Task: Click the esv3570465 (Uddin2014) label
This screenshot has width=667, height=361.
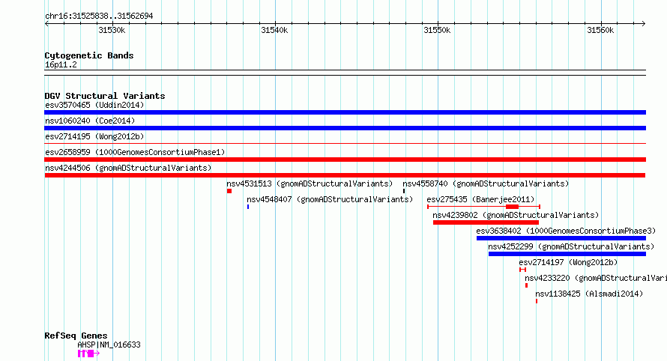Action: pyautogui.click(x=94, y=105)
